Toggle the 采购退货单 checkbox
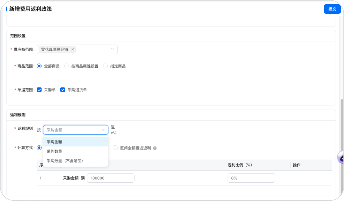Image resolution: width=344 pixels, height=201 pixels. pyautogui.click(x=63, y=90)
